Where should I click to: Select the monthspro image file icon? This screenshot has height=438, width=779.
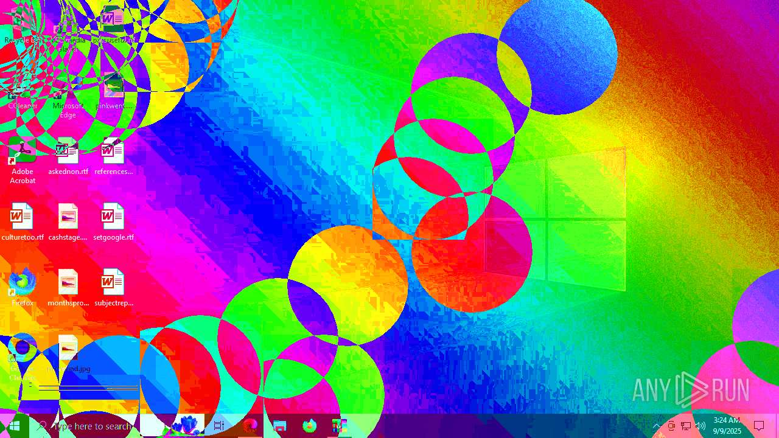tap(68, 288)
